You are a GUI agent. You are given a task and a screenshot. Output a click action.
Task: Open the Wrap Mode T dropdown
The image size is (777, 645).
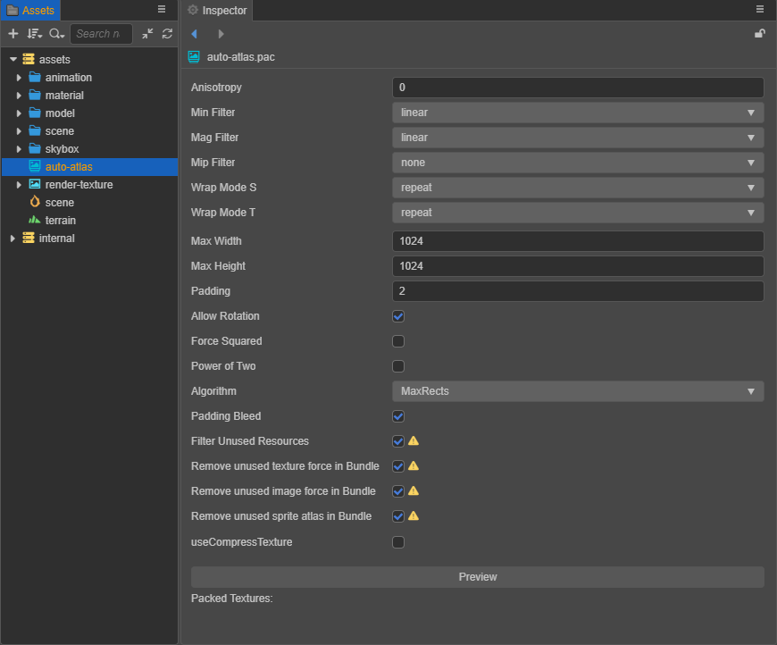(578, 213)
